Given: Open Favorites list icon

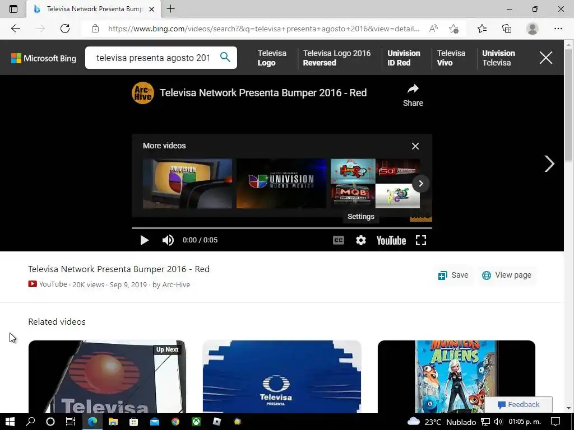Looking at the screenshot, I should [482, 29].
